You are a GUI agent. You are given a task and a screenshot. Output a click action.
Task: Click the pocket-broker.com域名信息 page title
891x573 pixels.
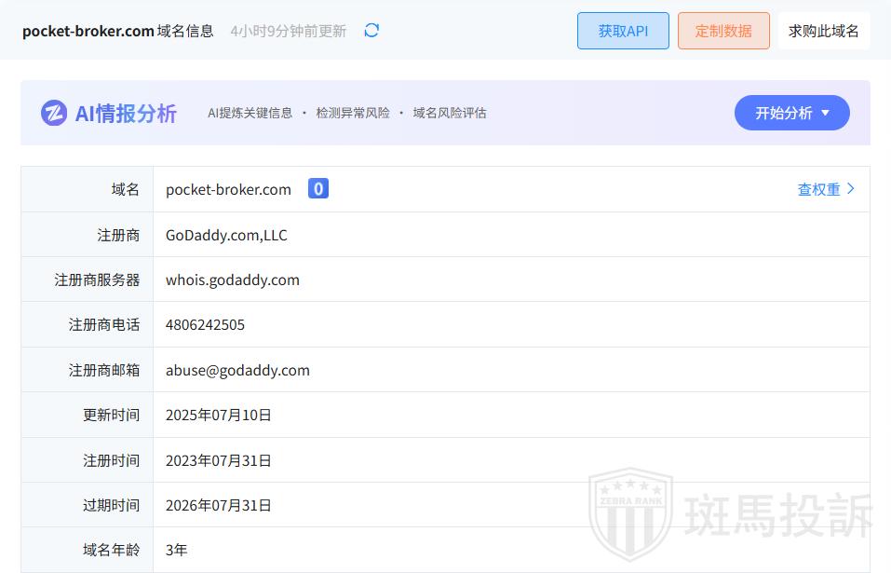pyautogui.click(x=118, y=31)
